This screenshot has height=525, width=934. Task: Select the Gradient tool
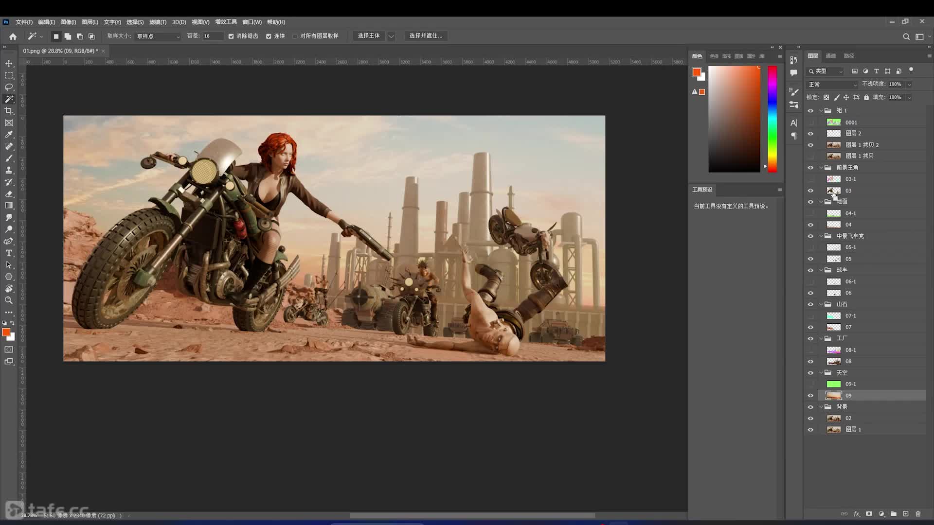(x=9, y=206)
